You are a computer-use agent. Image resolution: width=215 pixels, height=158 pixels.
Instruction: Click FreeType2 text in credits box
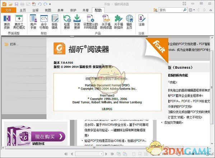coord(107,95)
